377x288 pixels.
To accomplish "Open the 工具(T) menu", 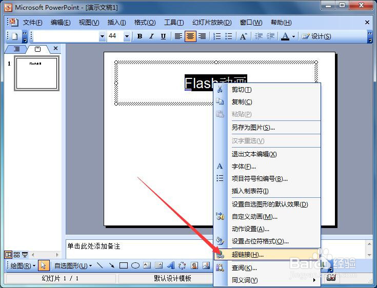I will click(173, 23).
